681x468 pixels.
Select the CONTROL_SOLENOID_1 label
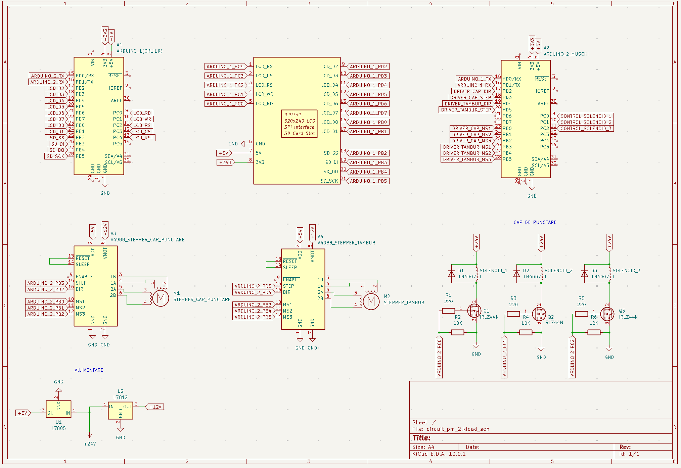click(x=585, y=116)
